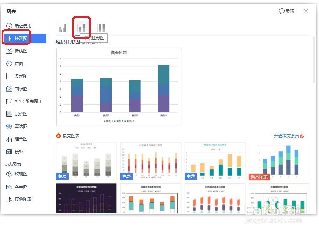Screen dimensions: 319x231
Task: Pick the orange-red stacked column free template
Action: click(151, 161)
